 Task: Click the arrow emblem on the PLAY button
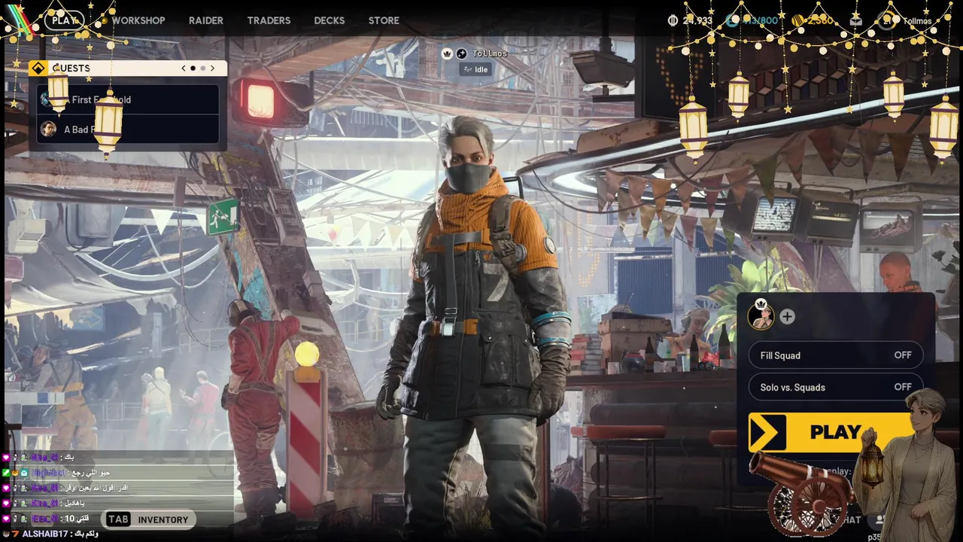pos(767,432)
